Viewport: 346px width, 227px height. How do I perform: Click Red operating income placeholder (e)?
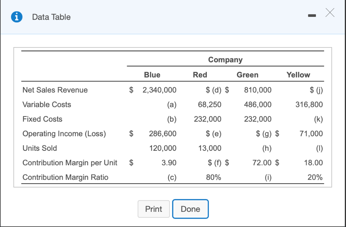[214, 134]
